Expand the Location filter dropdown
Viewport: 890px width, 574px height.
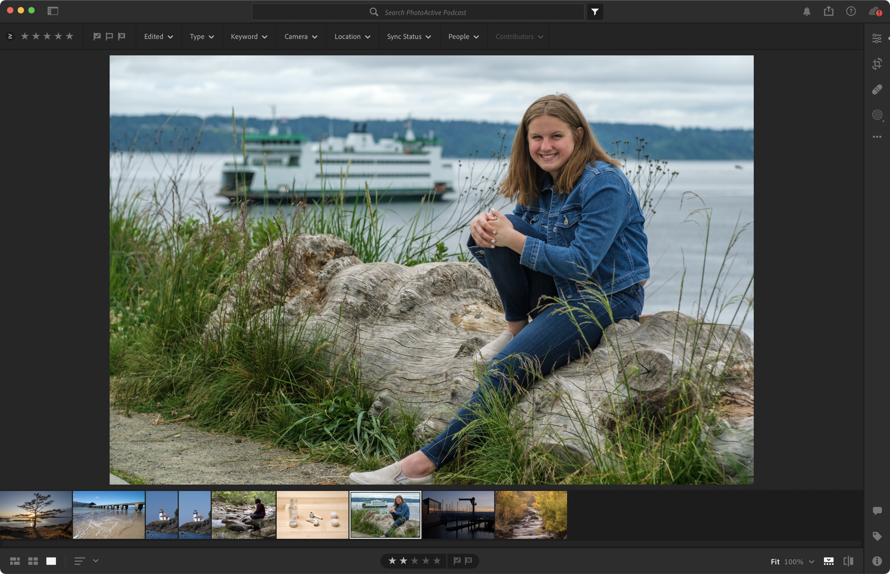click(352, 36)
